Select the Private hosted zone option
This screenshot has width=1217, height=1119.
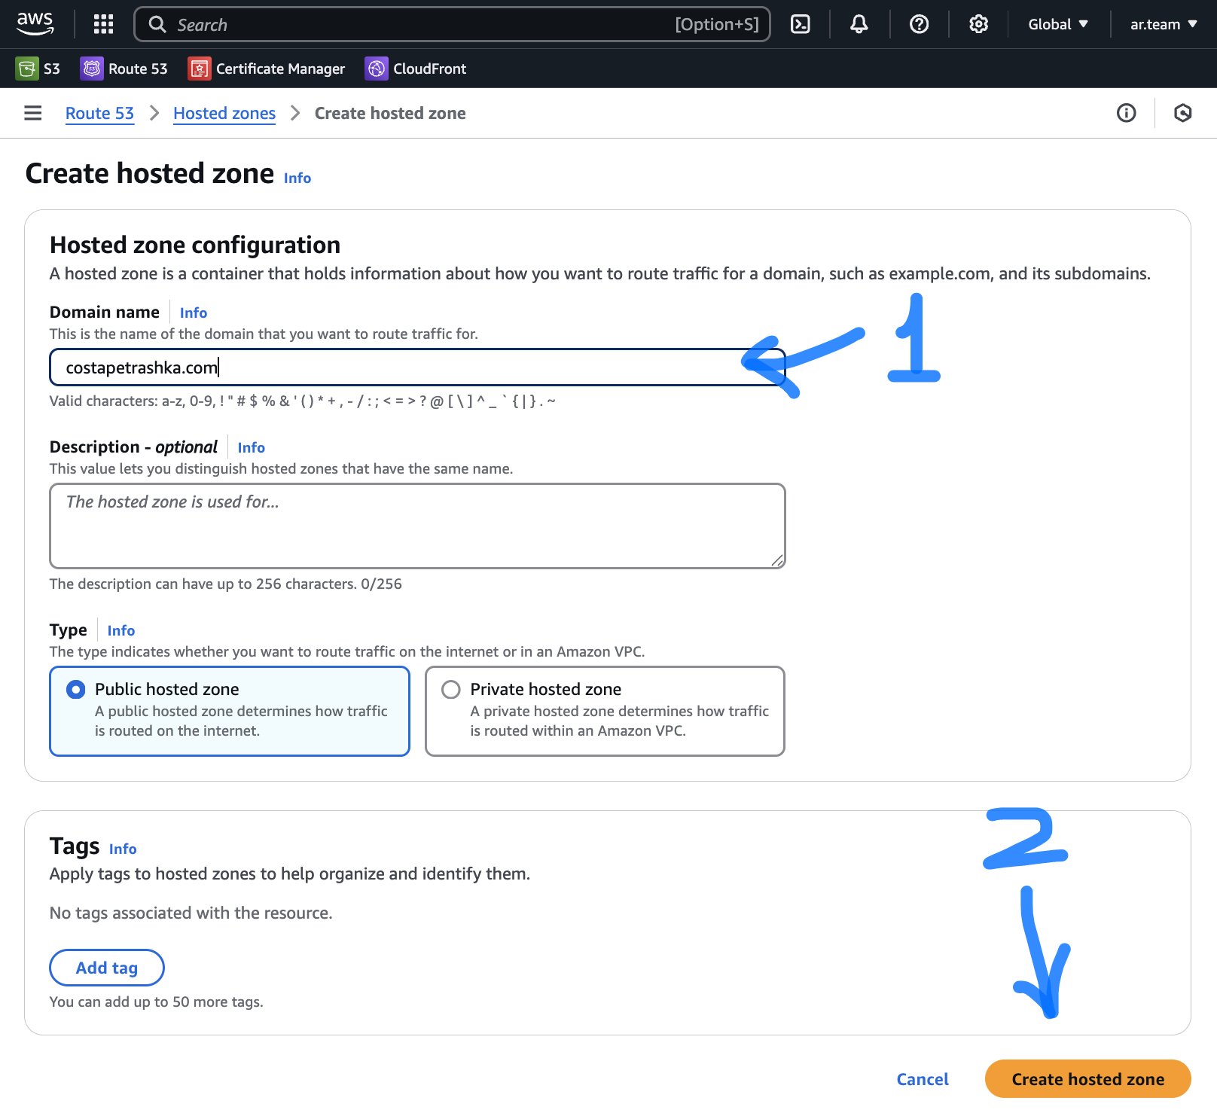coord(451,689)
